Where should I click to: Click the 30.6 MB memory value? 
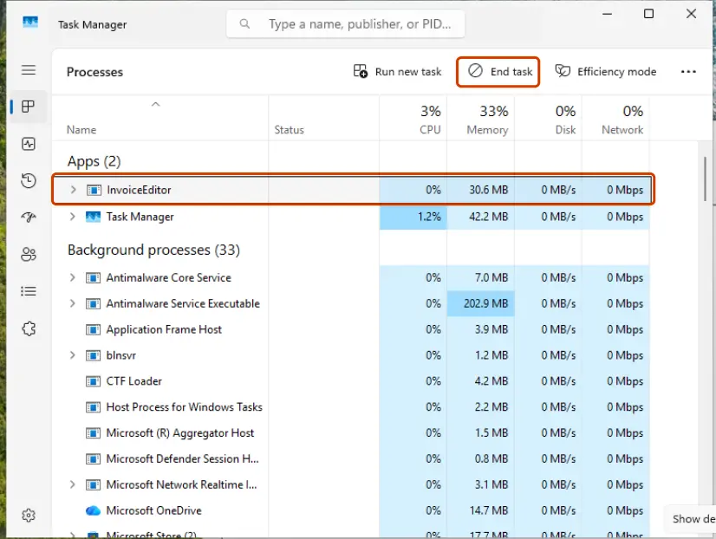coord(489,190)
